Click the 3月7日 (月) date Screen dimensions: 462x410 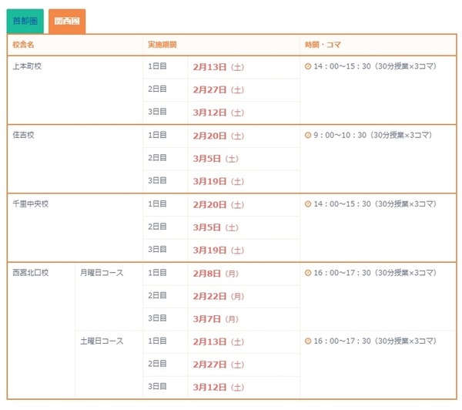(x=216, y=319)
